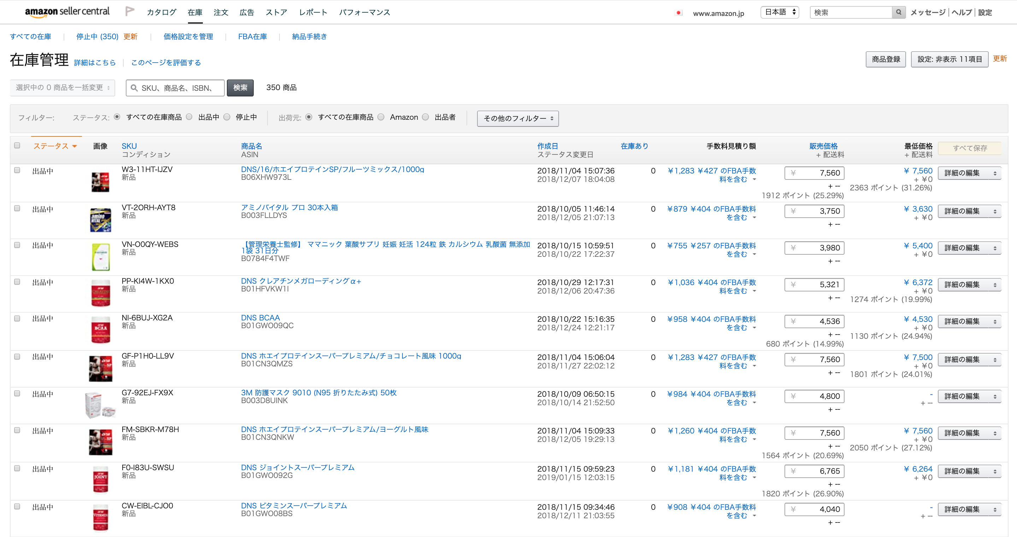Click the 商品登録 button
The width and height of the screenshot is (1017, 537).
(x=886, y=59)
